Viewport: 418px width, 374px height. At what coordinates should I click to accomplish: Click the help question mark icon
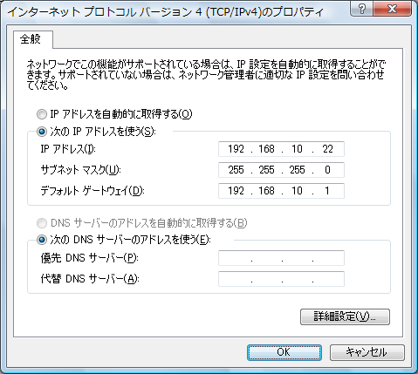(362, 9)
